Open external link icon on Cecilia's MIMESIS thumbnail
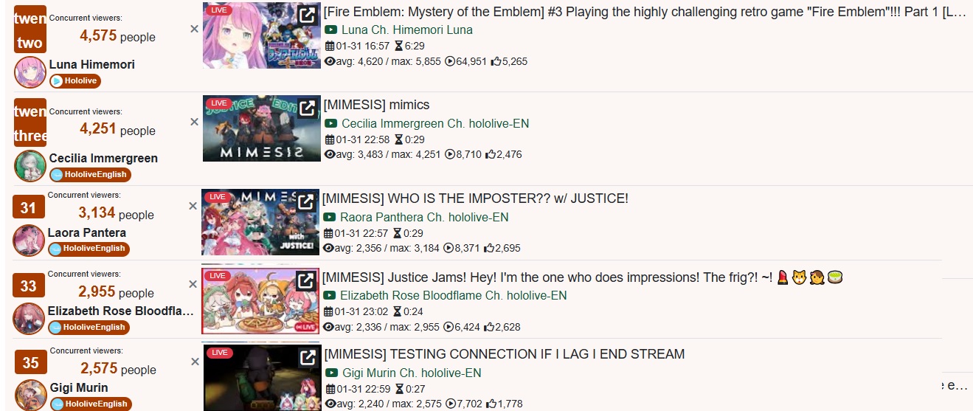Screen dimensions: 973x411 point(308,108)
